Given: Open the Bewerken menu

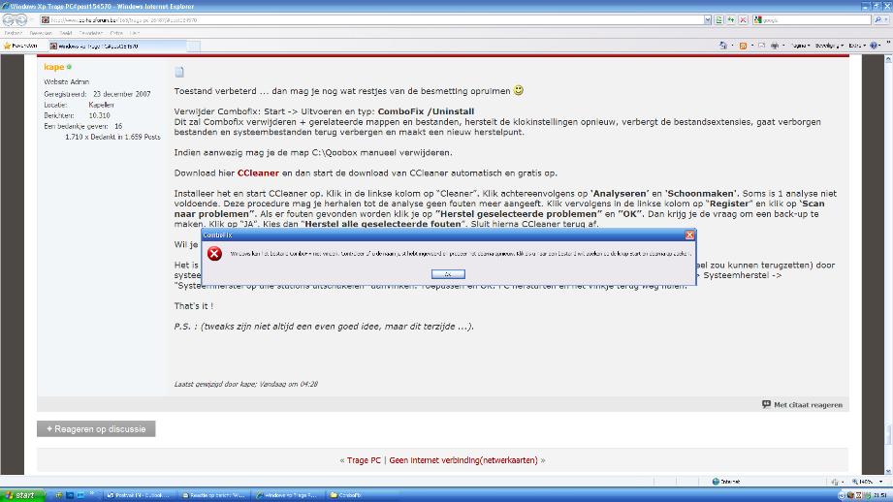Looking at the screenshot, I should click(x=41, y=33).
